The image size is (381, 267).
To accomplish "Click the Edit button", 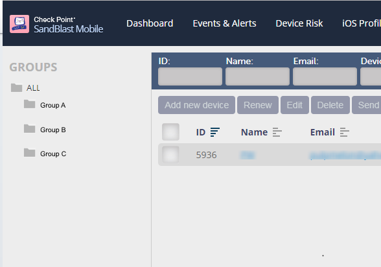I will click(x=295, y=105).
